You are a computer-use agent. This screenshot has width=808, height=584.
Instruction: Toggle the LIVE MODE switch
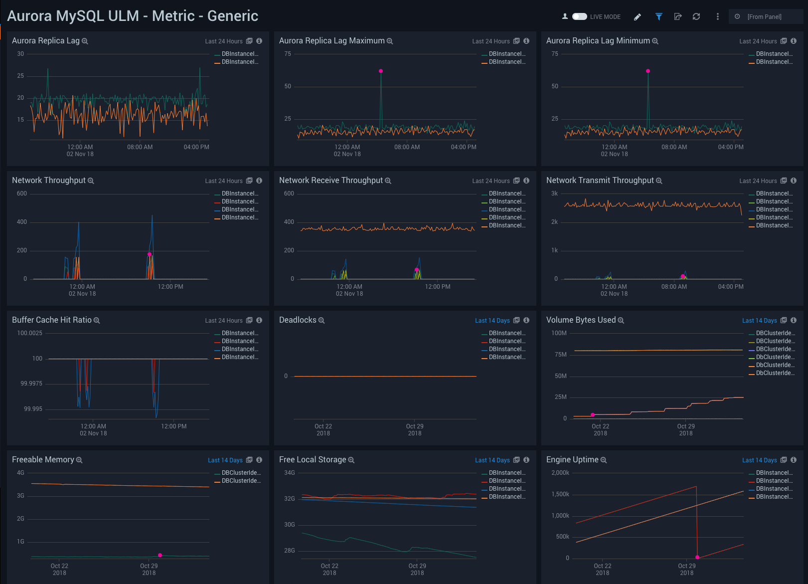click(580, 16)
